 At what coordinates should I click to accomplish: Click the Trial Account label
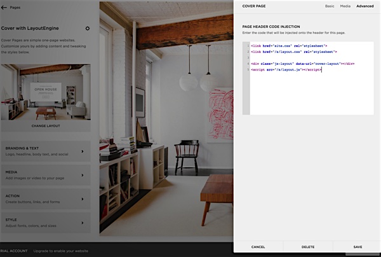point(14,251)
